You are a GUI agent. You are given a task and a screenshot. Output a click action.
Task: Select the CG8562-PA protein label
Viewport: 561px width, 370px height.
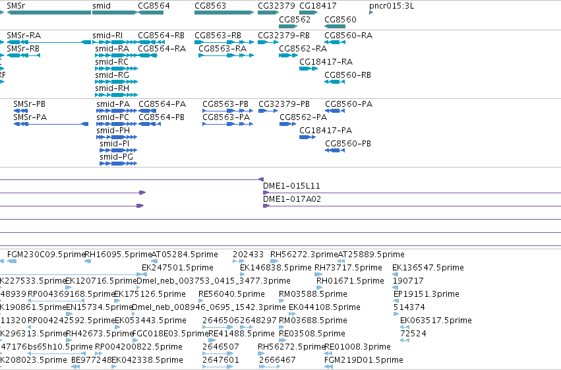(303, 117)
